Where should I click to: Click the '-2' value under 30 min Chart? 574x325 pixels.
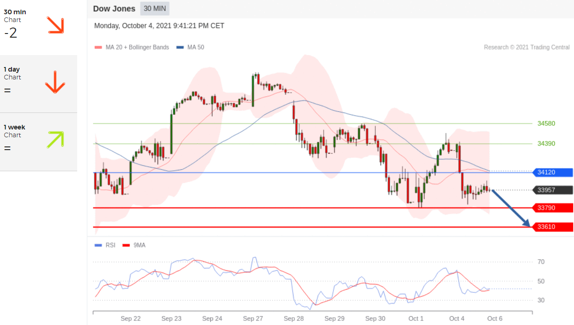11,33
